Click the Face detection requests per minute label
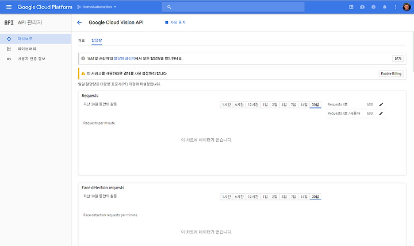The width and height of the screenshot is (414, 246). click(x=110, y=215)
